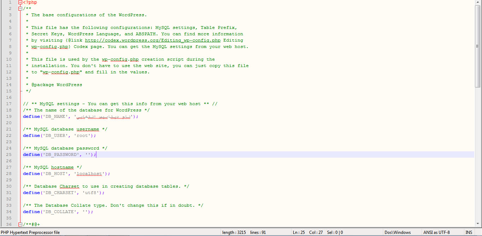Screen dimensions: 482x236
Task: Click 'This file has the following configurations' line
Action: pos(134,28)
